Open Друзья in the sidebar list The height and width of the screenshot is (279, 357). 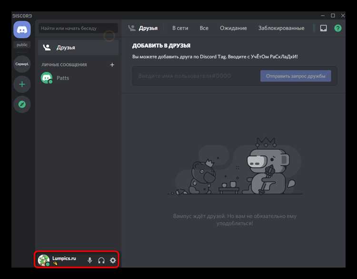(x=79, y=48)
